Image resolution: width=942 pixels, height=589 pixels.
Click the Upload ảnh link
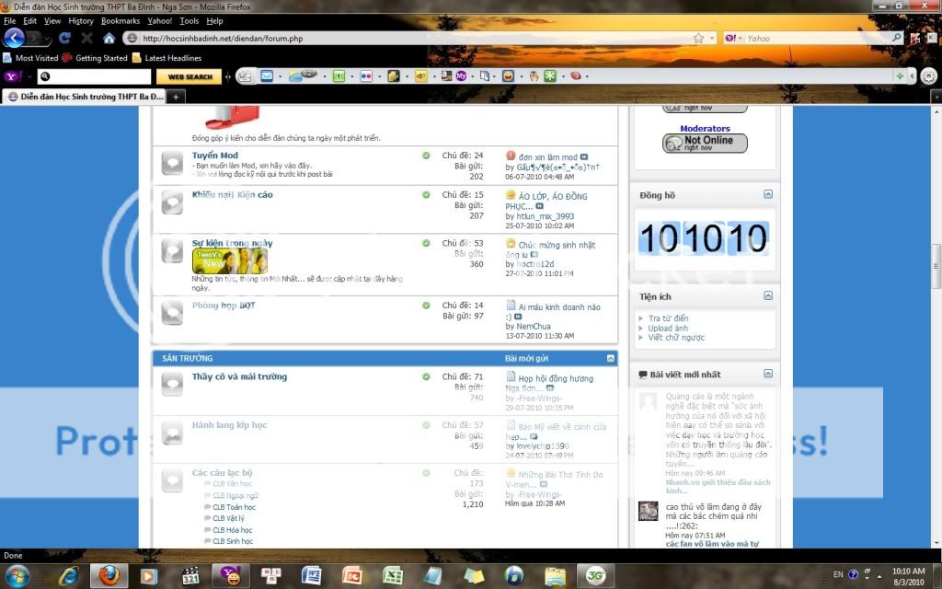[668, 329]
